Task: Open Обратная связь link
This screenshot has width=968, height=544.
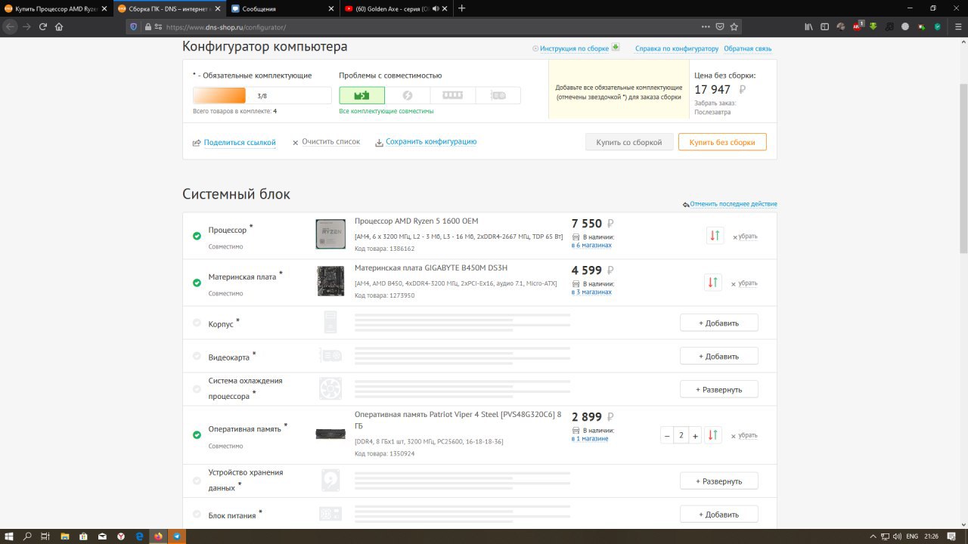Action: click(748, 48)
